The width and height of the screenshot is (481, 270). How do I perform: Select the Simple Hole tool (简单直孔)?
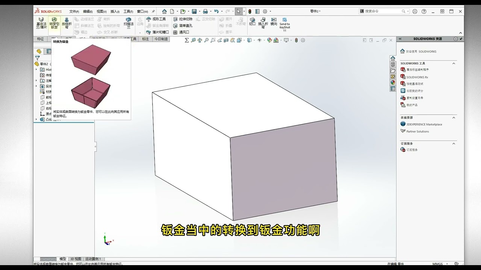click(183, 25)
